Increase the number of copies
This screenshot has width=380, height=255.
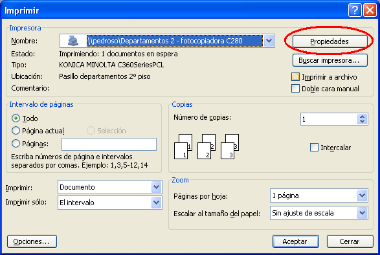coord(362,116)
